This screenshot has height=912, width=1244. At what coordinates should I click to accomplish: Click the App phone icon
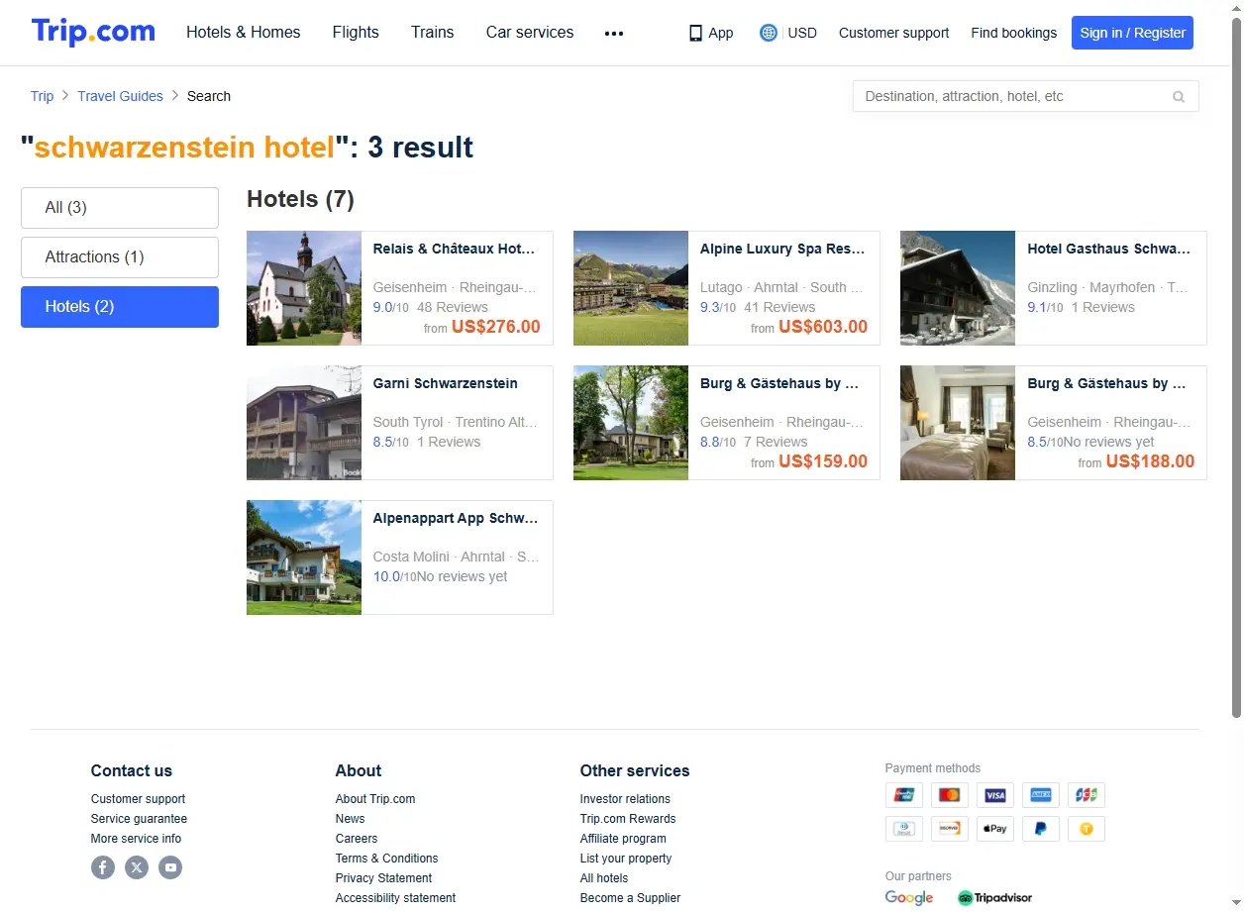[x=695, y=33]
